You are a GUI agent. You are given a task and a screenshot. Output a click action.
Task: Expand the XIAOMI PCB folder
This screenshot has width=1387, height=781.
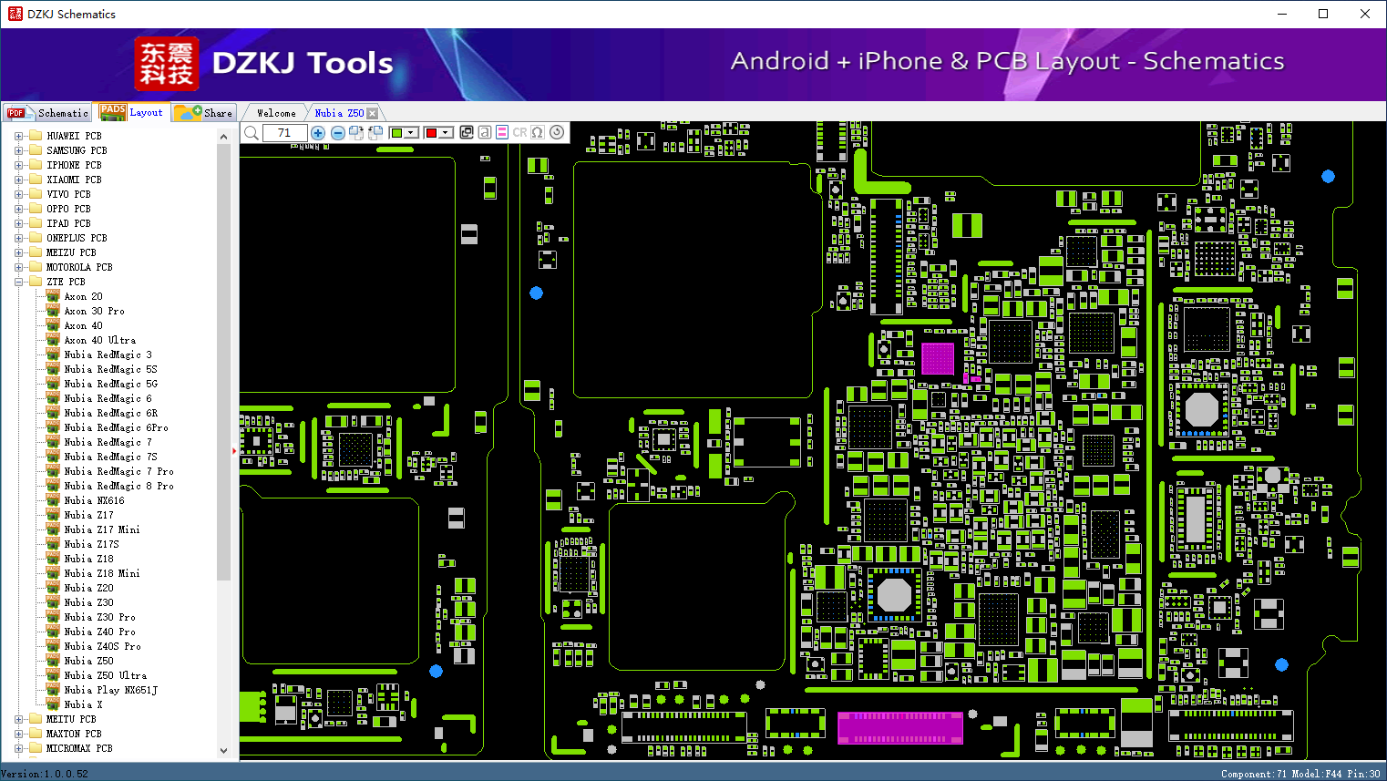[x=18, y=180]
